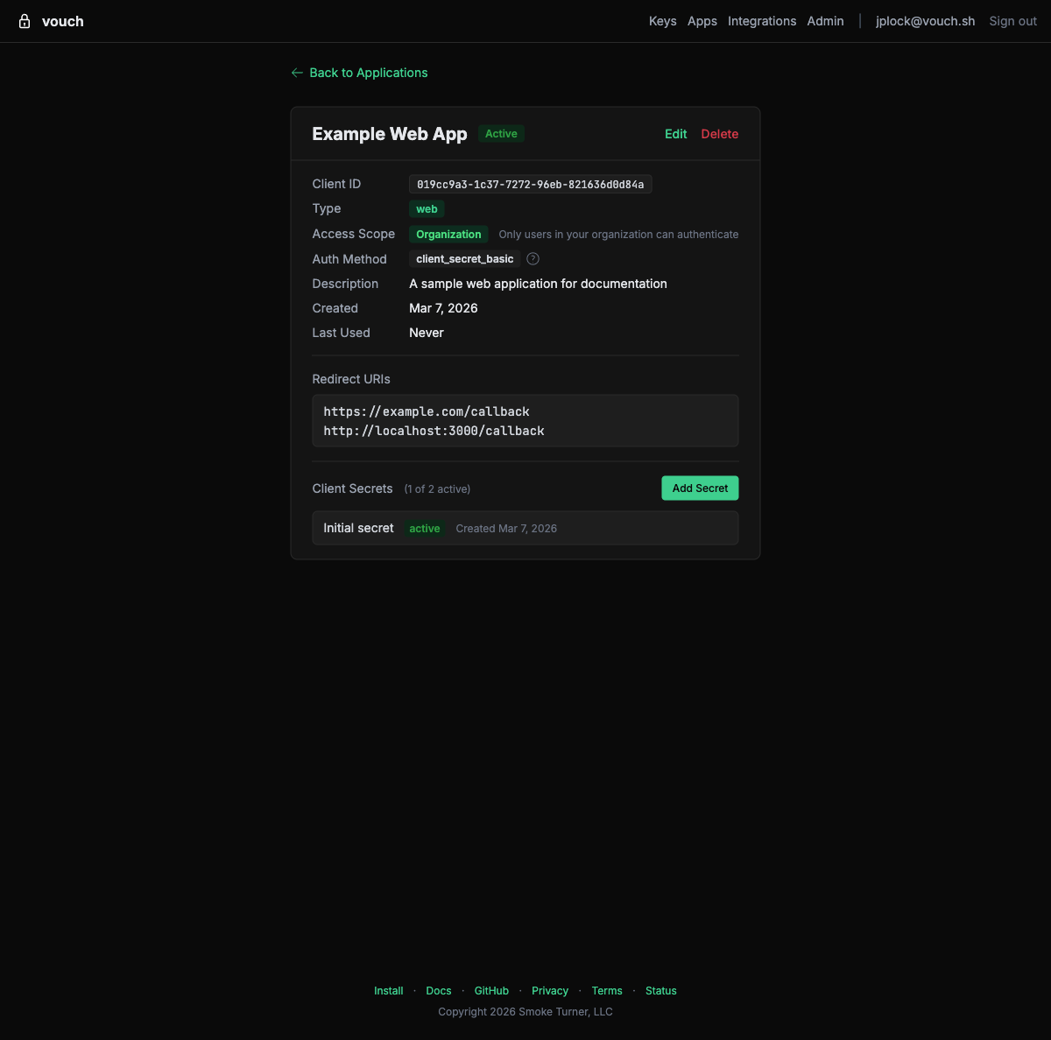Click Add Secret to create a secret
Viewport: 1051px width, 1040px height.
[x=699, y=488]
